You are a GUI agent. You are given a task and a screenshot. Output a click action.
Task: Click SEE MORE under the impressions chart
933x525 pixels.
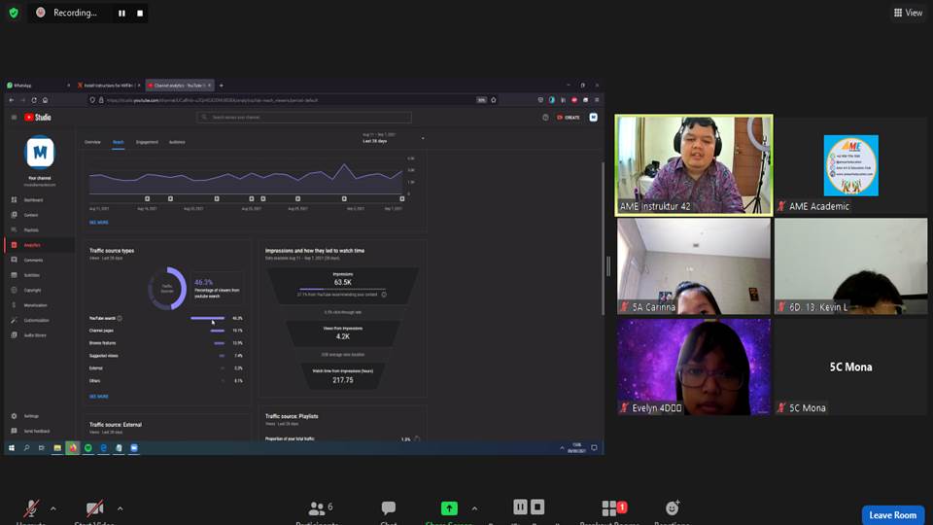tap(99, 223)
